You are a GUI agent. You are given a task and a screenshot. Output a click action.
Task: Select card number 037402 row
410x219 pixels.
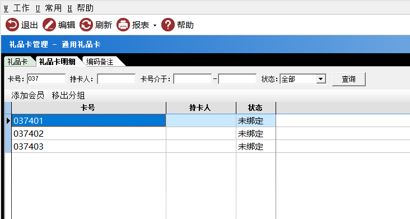[89, 133]
